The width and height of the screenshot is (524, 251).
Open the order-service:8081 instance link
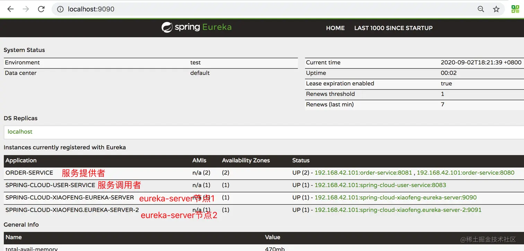tap(363, 173)
